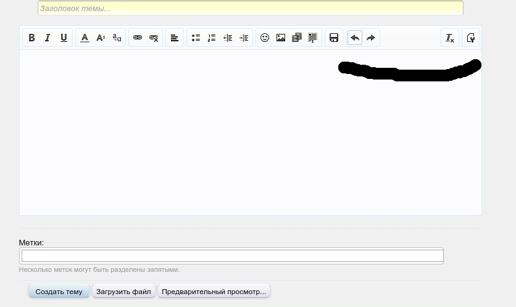Toggle italic formatting
Image resolution: width=516 pixels, height=307 pixels.
pyautogui.click(x=48, y=38)
